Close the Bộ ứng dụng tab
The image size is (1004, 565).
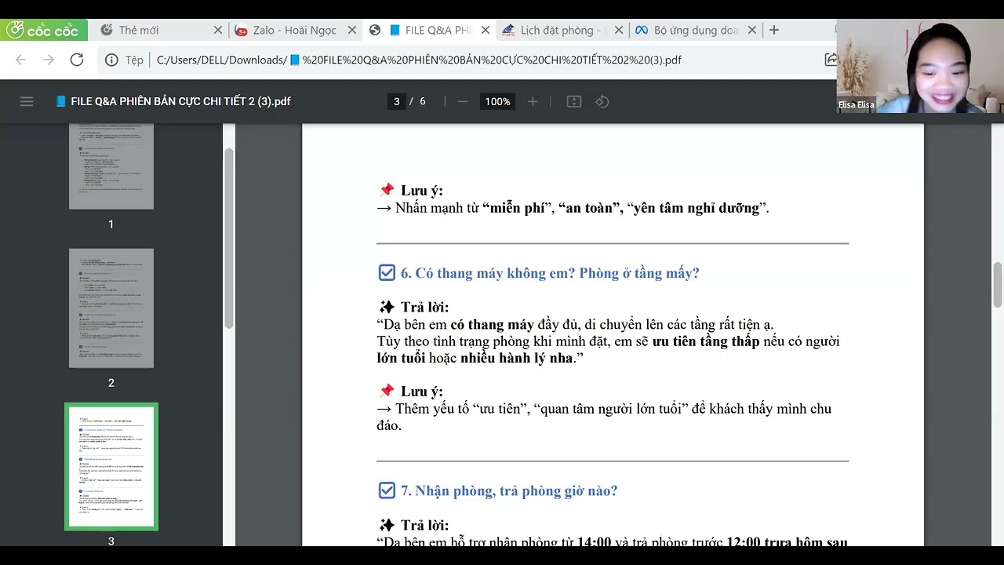pos(752,30)
